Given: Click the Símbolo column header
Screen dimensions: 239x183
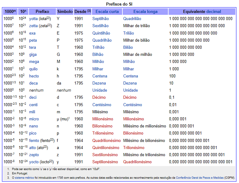Looking at the screenshot, I should [65, 12].
